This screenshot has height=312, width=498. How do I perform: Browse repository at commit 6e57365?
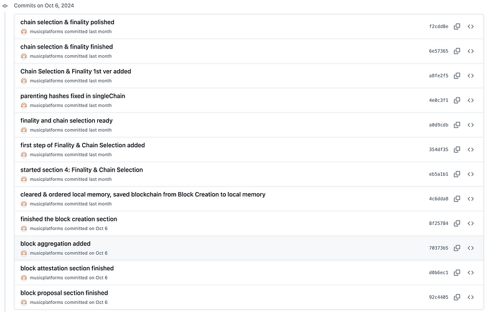[471, 51]
